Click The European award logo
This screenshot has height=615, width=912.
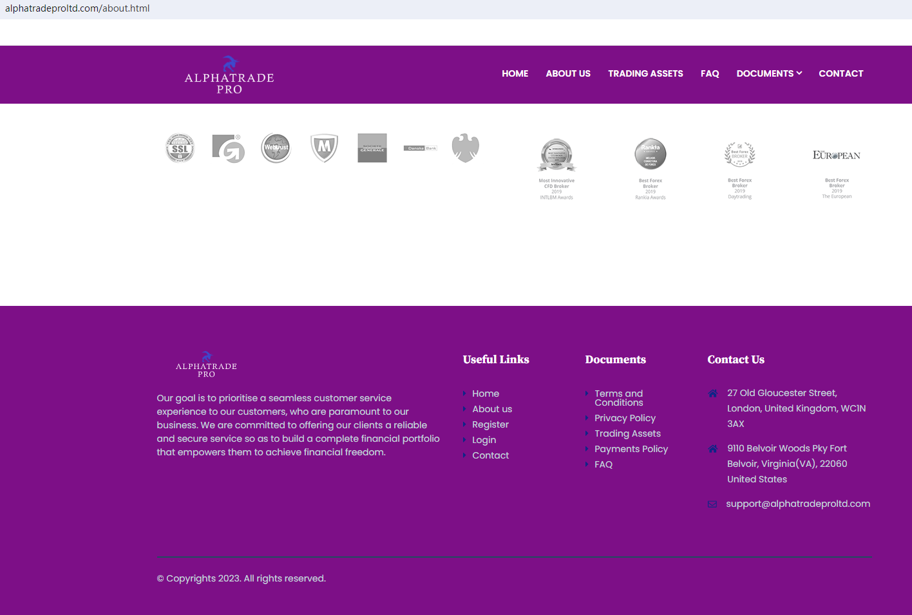pos(837,155)
